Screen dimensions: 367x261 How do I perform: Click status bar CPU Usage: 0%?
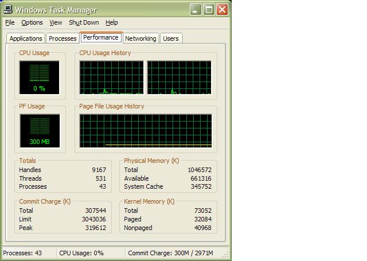81,254
